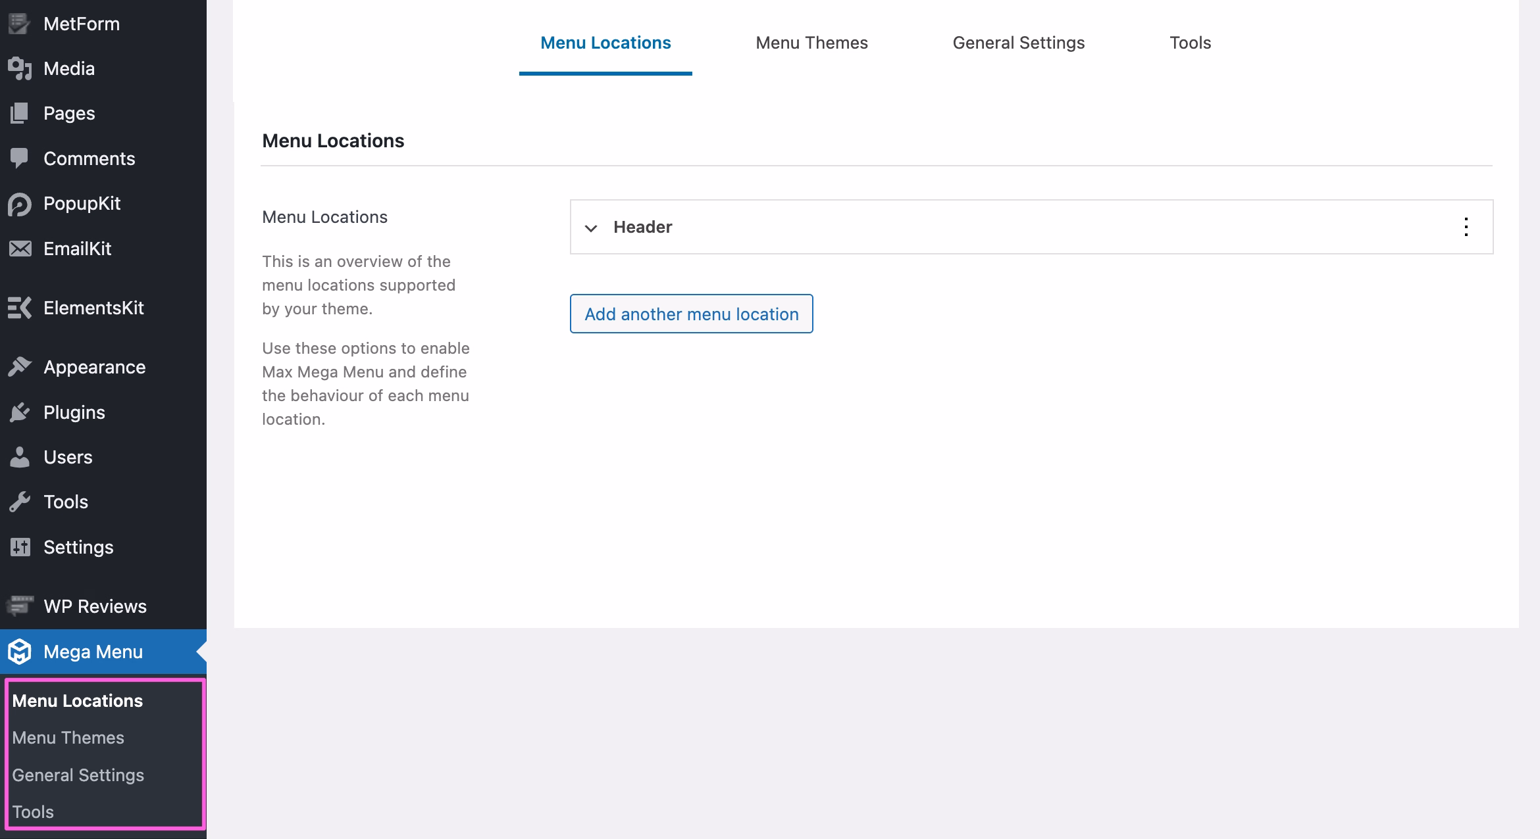Click the Media library icon
Viewport: 1540px width, 839px height.
[20, 68]
